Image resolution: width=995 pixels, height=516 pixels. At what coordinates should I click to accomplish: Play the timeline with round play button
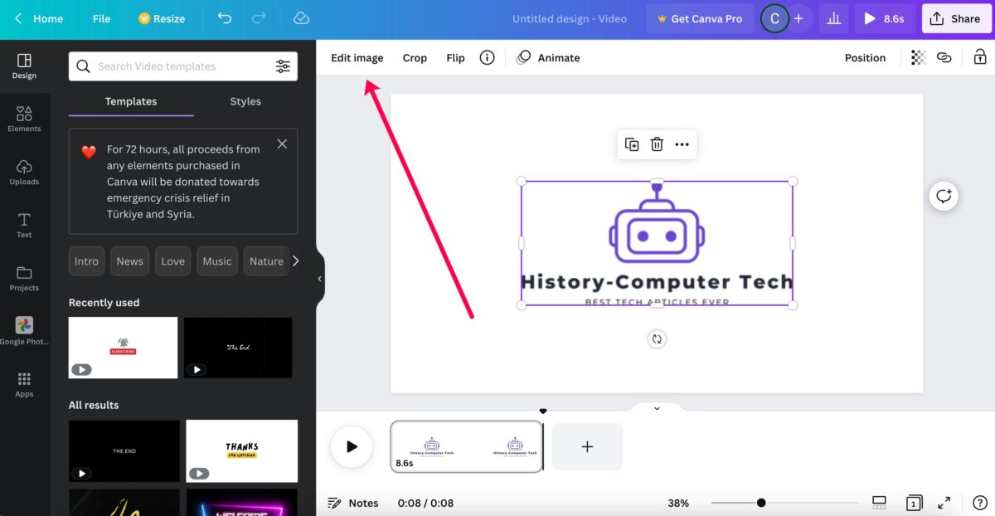[352, 446]
